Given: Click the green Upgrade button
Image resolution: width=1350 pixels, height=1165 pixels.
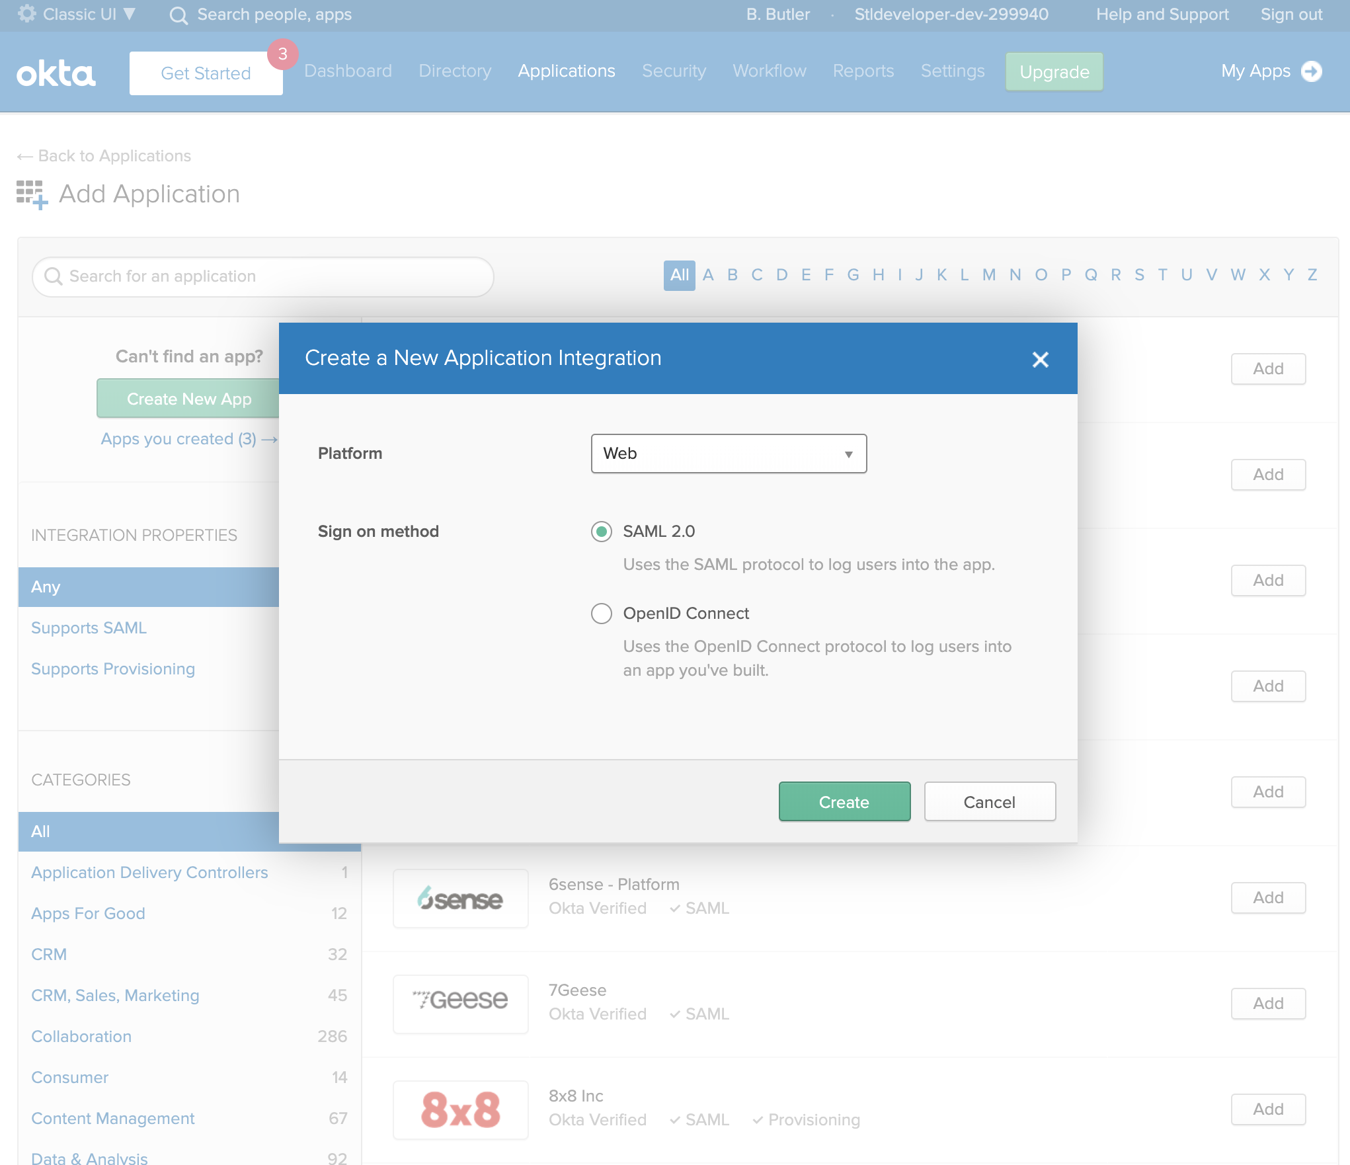Looking at the screenshot, I should tap(1054, 72).
